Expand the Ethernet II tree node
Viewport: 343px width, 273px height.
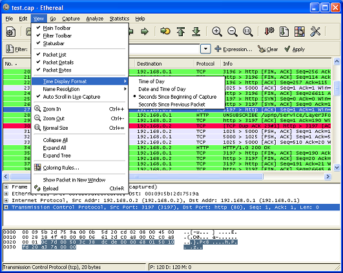(x=6, y=194)
